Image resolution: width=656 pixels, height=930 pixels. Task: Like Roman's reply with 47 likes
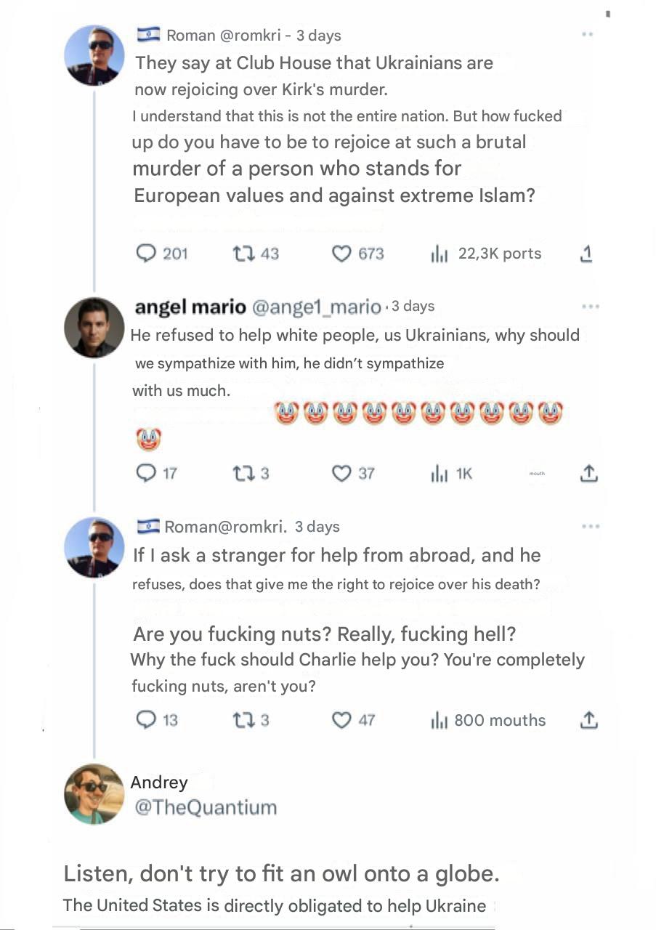341,720
